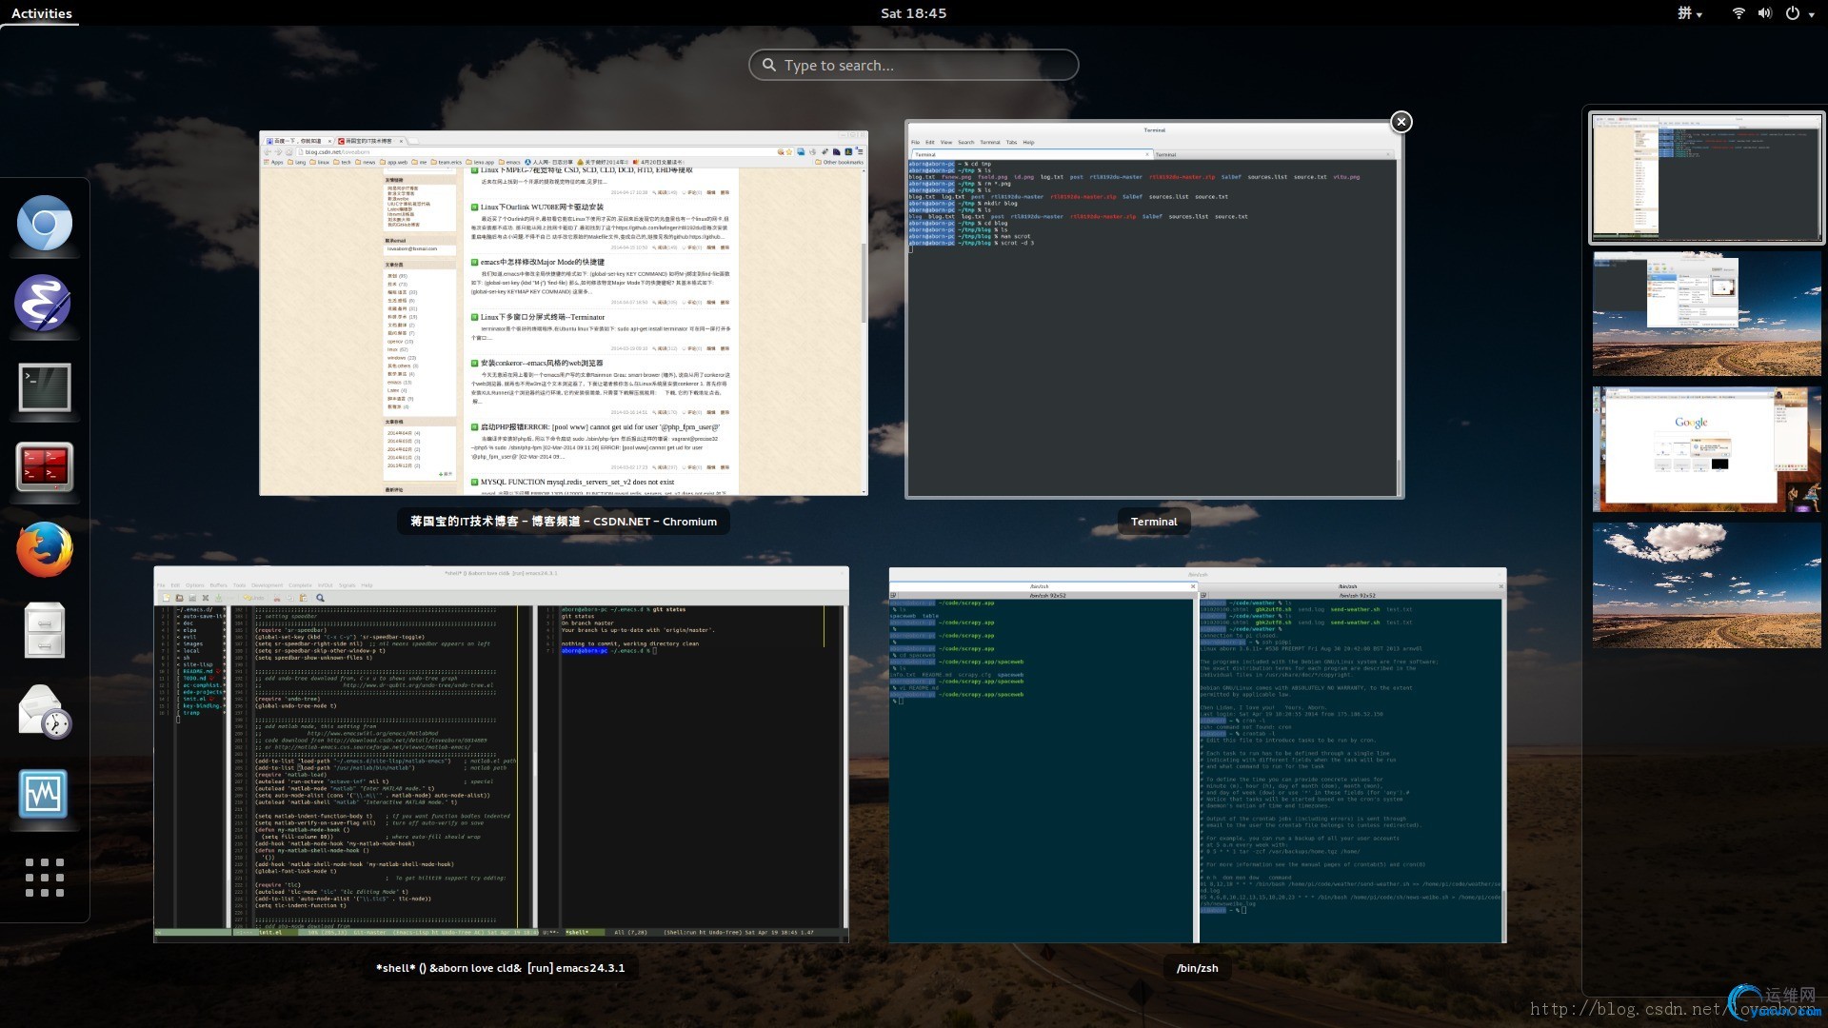Screen dimensions: 1828x1028
Task: Open Files file cabinet icon
Action: (x=44, y=630)
